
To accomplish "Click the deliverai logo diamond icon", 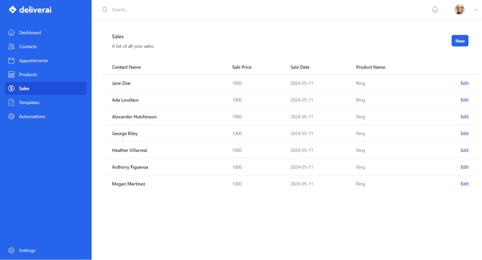I will 12,10.
